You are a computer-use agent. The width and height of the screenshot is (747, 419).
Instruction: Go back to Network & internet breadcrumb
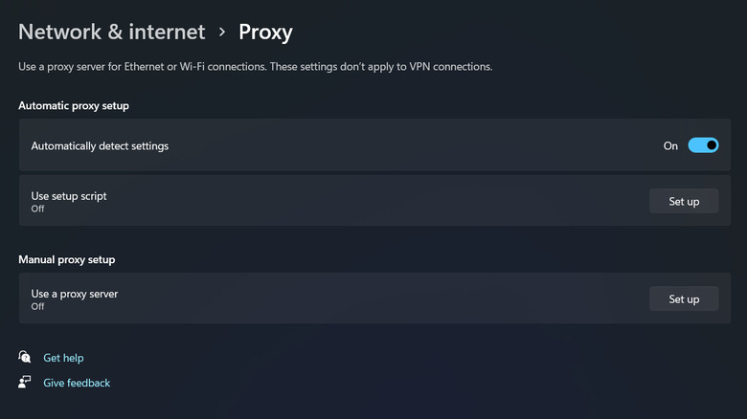pyautogui.click(x=112, y=32)
